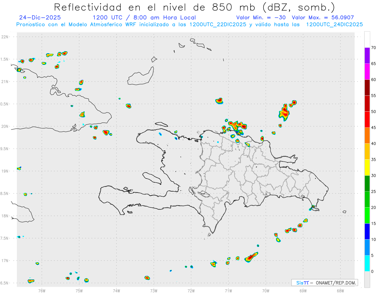Click the colorbar label '15'
This screenshot has height=295, width=382.
point(373,223)
